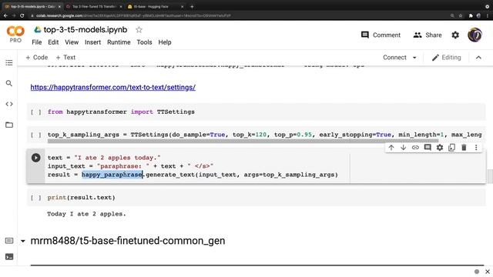Move the selected cell up

(391, 147)
